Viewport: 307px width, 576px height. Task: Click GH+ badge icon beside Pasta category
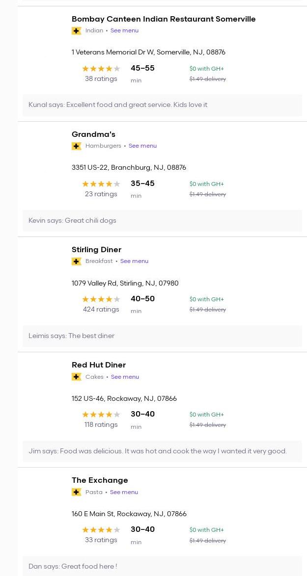click(76, 492)
